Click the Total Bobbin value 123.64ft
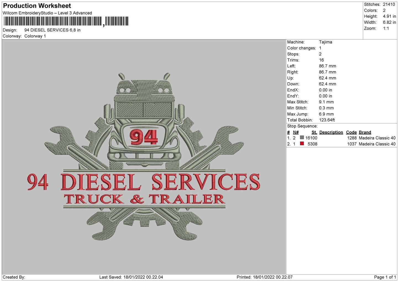Viewport: 399px width, 282px height. pyautogui.click(x=327, y=120)
